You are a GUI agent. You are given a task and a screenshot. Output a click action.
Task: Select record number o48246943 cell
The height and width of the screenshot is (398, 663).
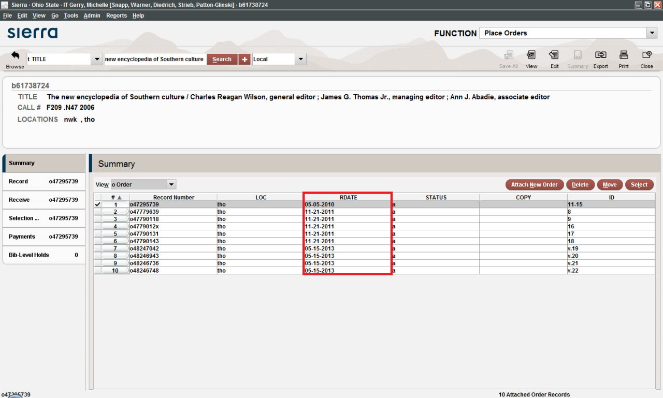pos(174,256)
